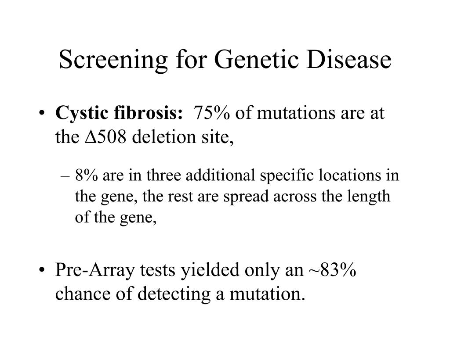Click the words deletion site
450x337 pixels.
click(183, 137)
